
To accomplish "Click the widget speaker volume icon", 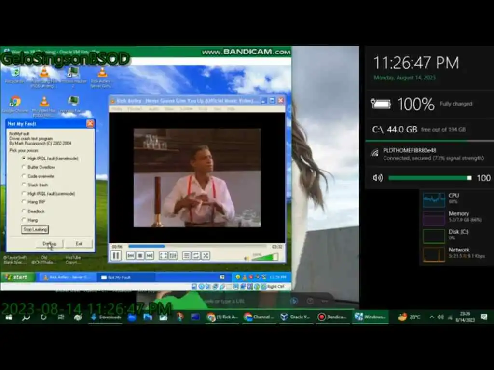I will pos(377,178).
